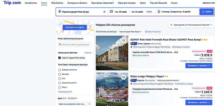The width and height of the screenshot is (215, 106).
Task: Open check-in date пн, 10 нояб.
Action: click(121, 12)
